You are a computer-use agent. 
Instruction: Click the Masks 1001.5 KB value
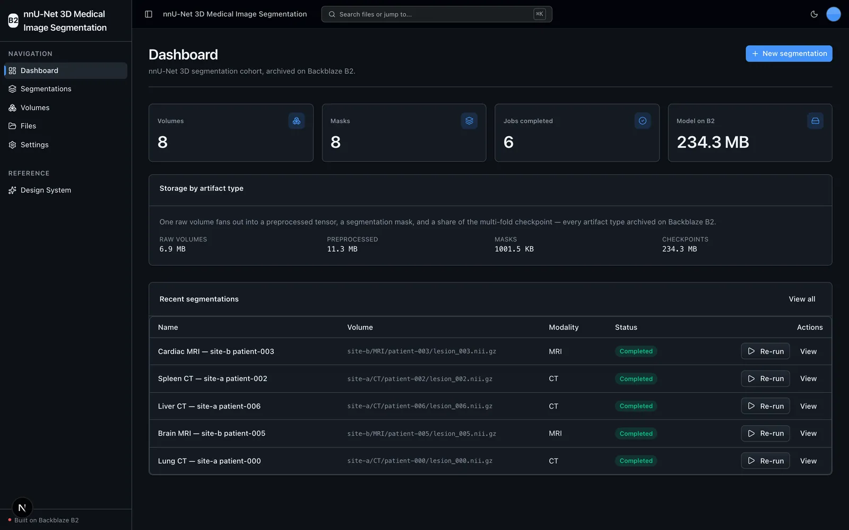point(514,249)
